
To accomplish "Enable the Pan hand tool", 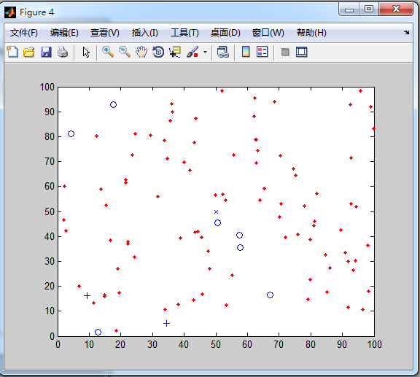I will (x=141, y=52).
